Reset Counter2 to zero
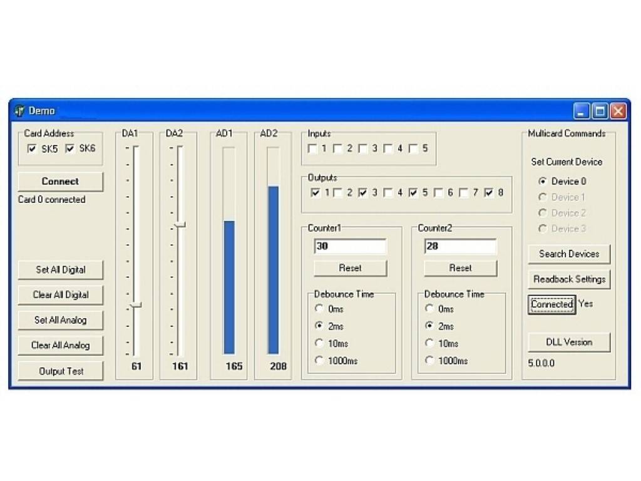This screenshot has height=481, width=641. click(x=460, y=268)
